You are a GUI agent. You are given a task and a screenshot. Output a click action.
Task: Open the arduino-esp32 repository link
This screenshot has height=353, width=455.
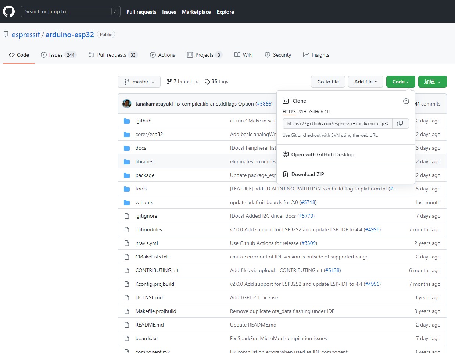click(70, 35)
